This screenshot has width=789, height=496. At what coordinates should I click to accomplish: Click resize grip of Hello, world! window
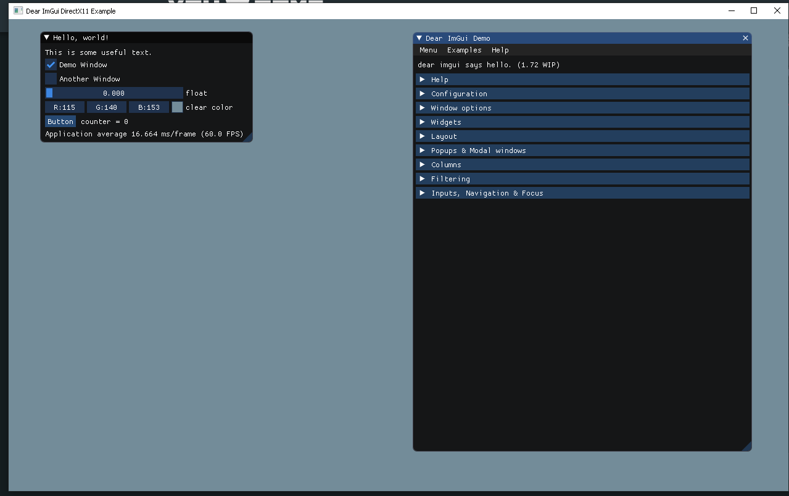click(x=248, y=138)
